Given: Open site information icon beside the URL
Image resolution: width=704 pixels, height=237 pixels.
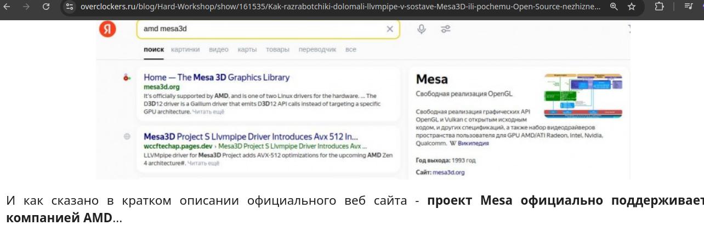Looking at the screenshot, I should 69,7.
